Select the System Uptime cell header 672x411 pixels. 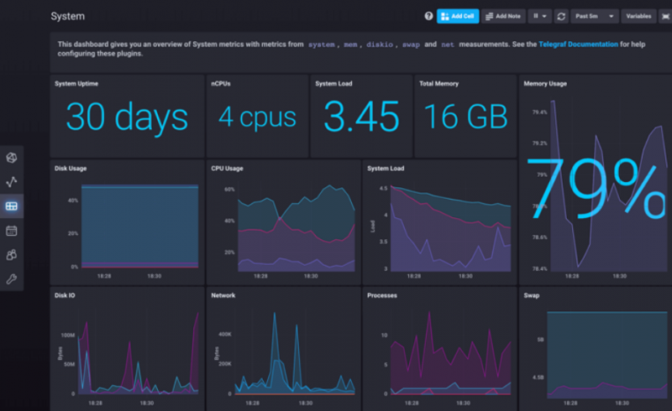click(78, 84)
